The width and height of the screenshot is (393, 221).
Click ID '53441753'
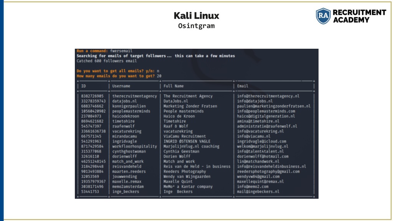click(90, 191)
